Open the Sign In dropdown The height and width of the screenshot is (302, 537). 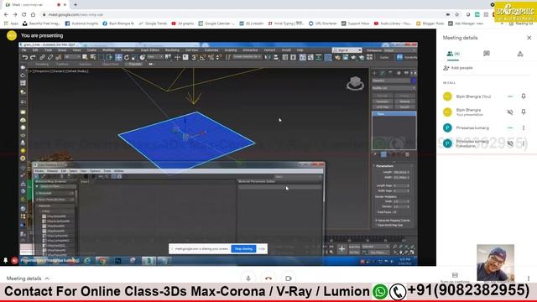tap(347, 50)
